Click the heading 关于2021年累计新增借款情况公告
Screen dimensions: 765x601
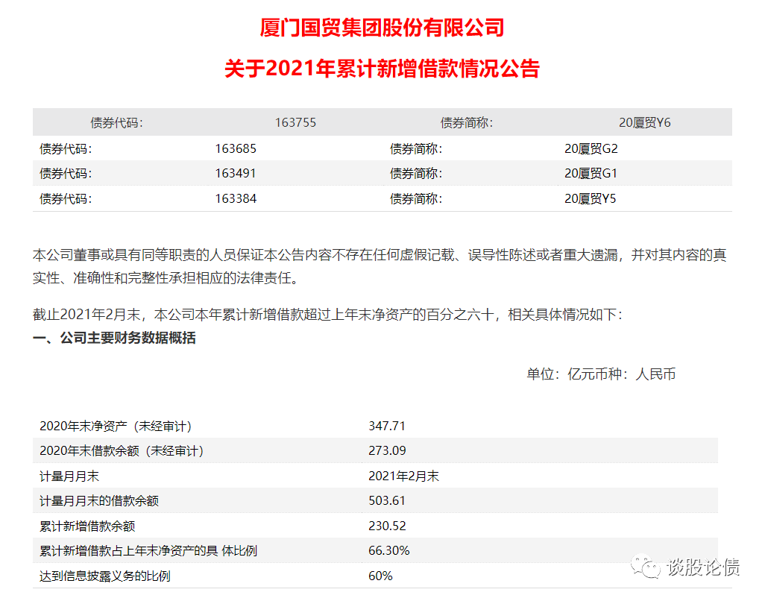click(382, 69)
